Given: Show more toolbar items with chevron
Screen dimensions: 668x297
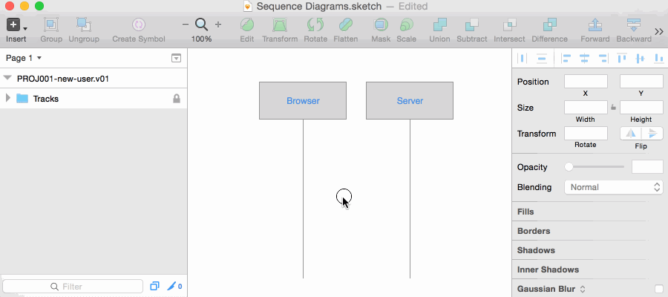Looking at the screenshot, I should 658,30.
